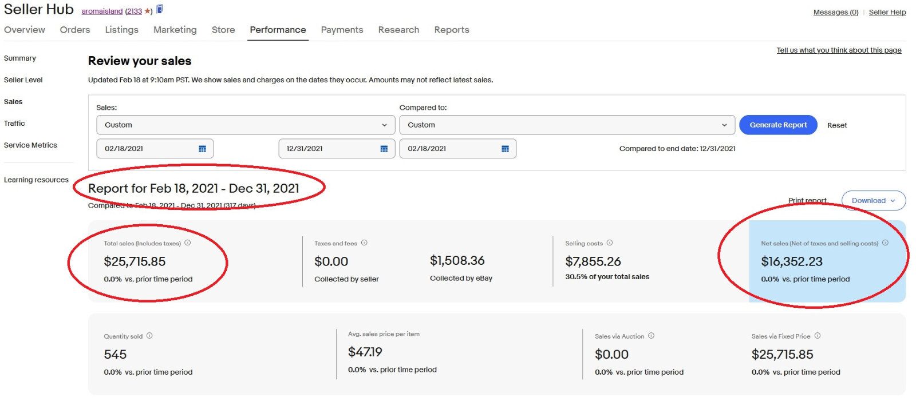916x405 pixels.
Task: Open the Reports tab
Action: tap(452, 30)
